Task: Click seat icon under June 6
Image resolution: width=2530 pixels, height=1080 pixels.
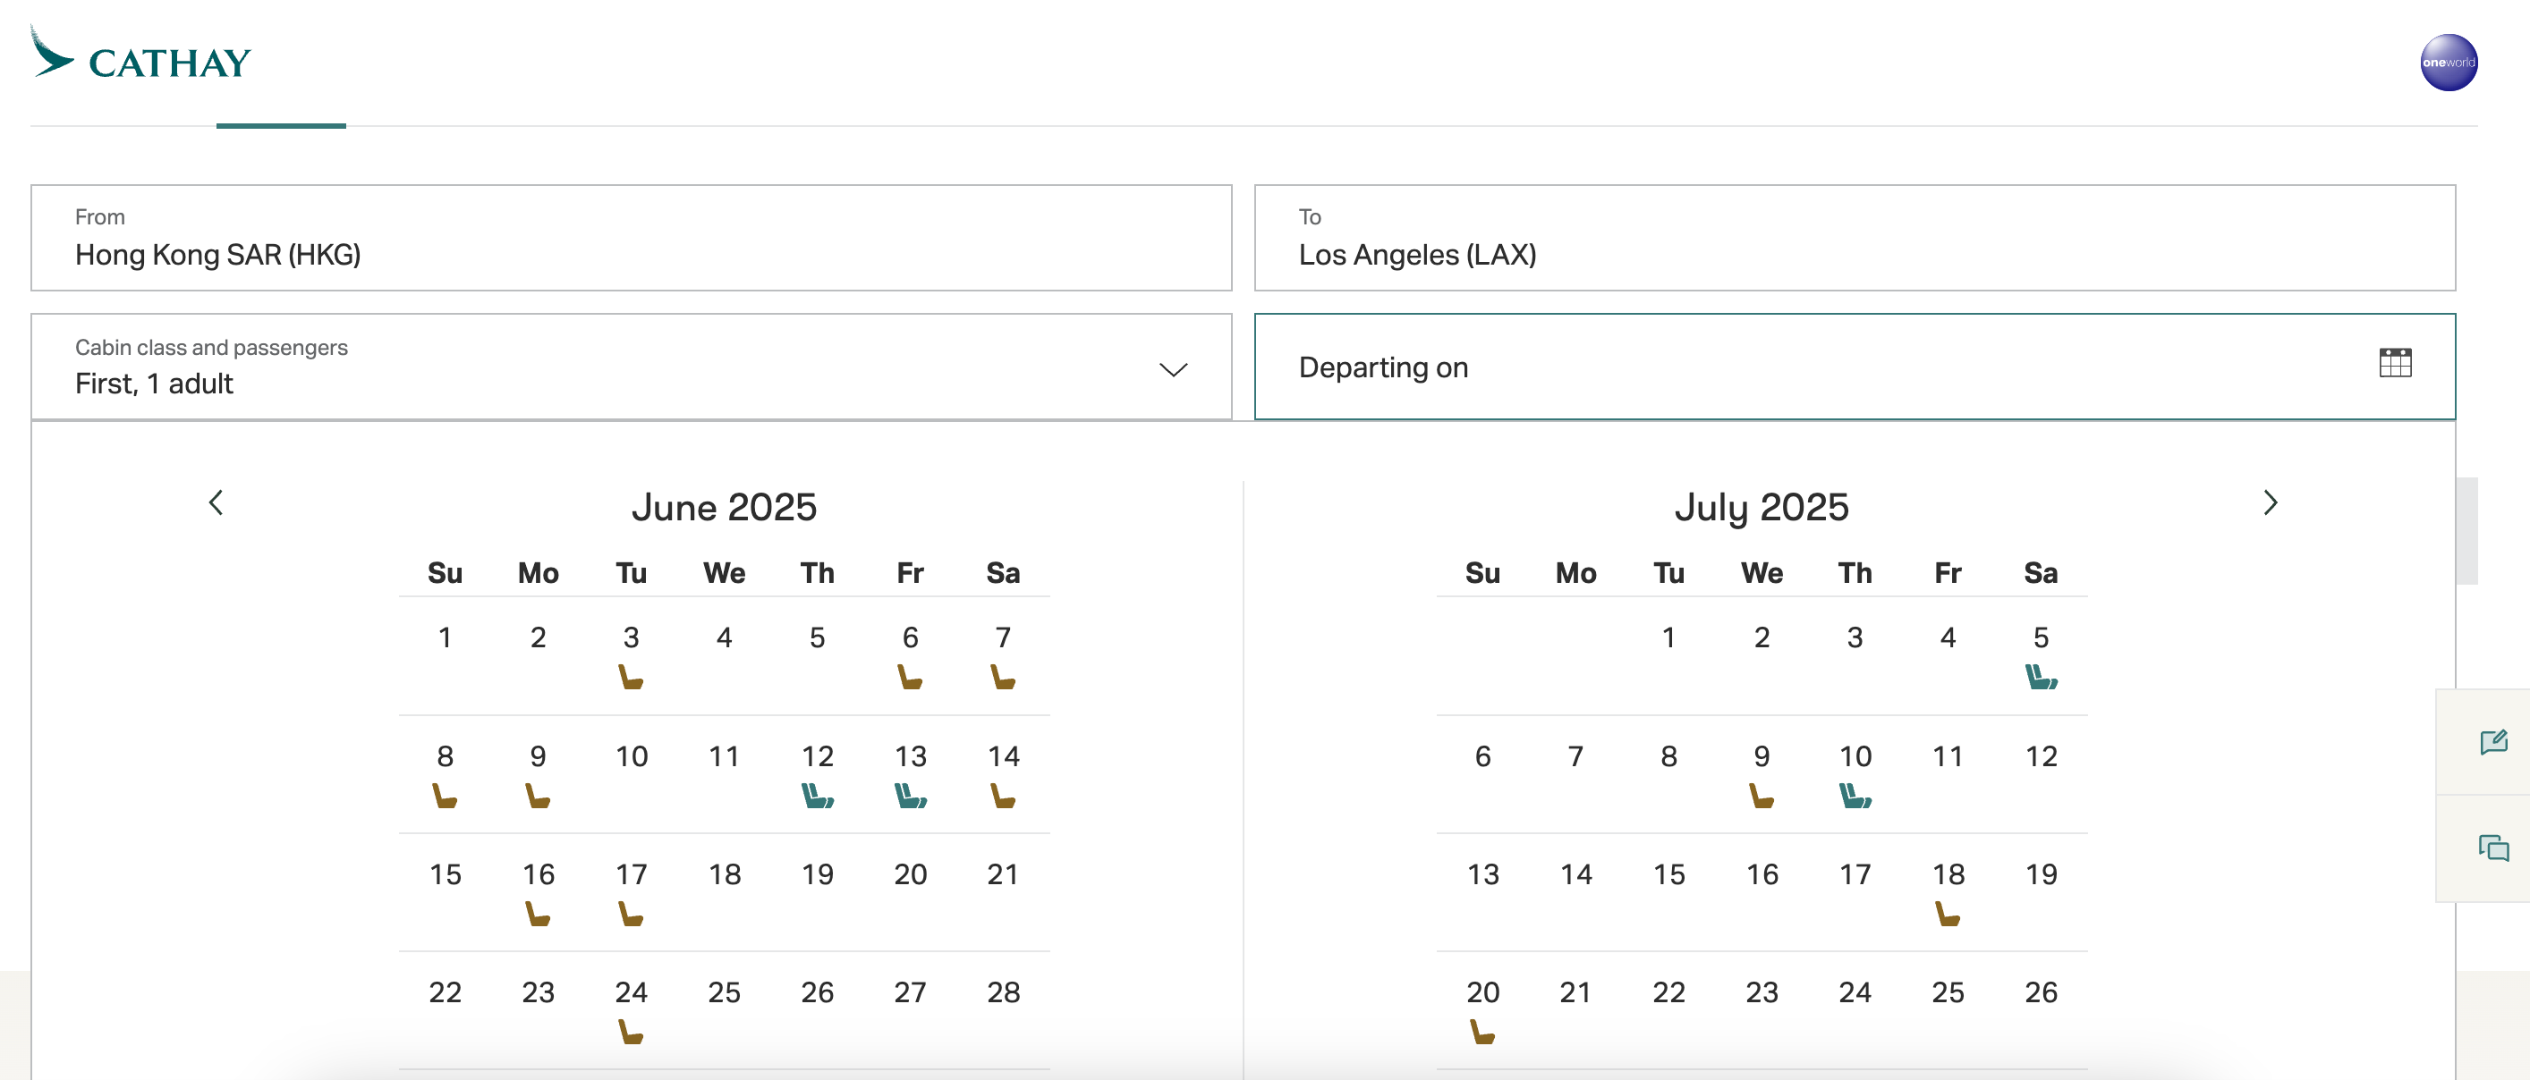Action: point(910,677)
